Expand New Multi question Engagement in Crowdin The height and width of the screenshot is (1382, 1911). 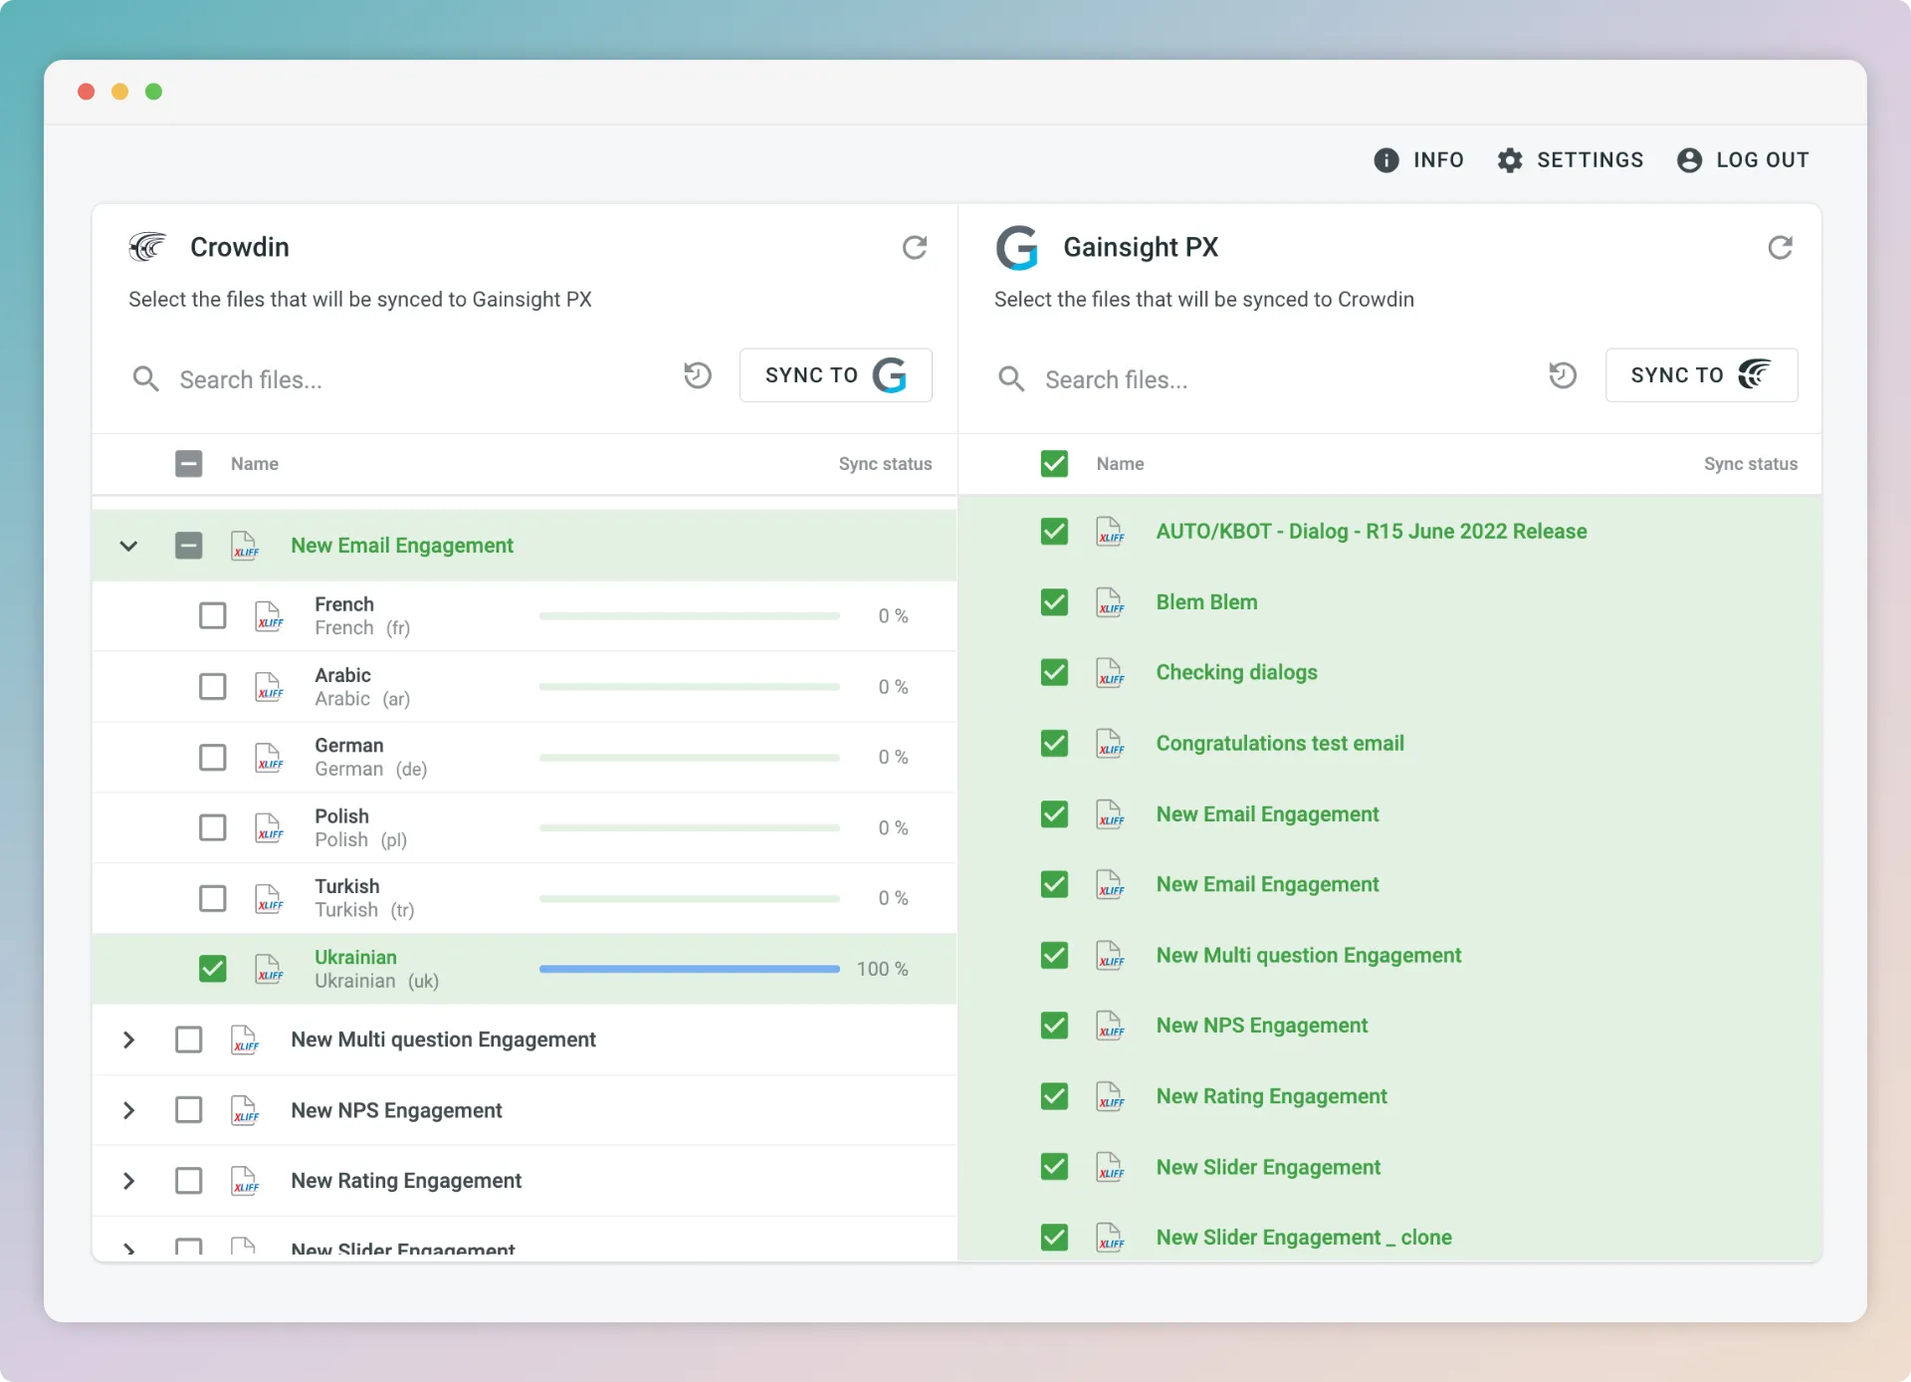coord(128,1039)
